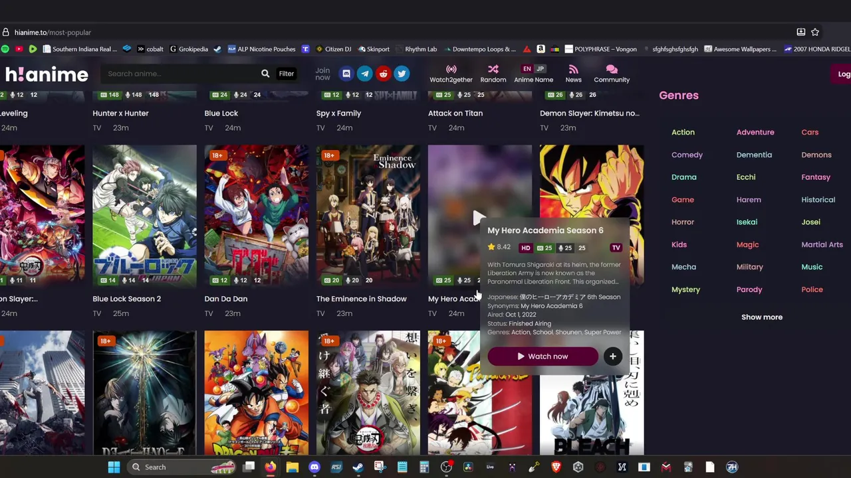This screenshot has width=851, height=478.
Task: Open The Eminence in Shadow poster
Action: (x=368, y=216)
